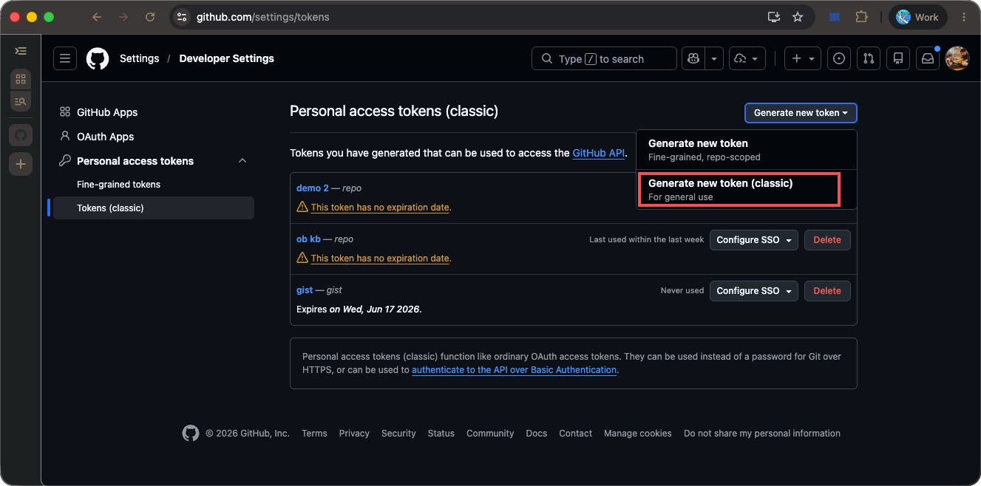Open the Terms footer link

point(314,434)
